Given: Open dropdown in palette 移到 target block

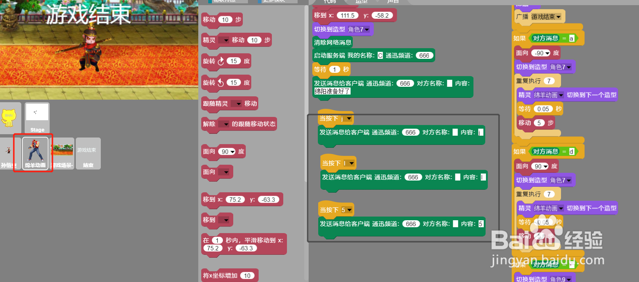Looking at the screenshot, I should [x=224, y=220].
